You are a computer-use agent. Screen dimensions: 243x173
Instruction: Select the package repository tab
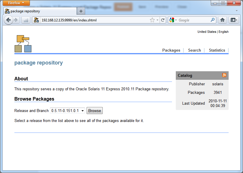pyautogui.click(x=40, y=11)
